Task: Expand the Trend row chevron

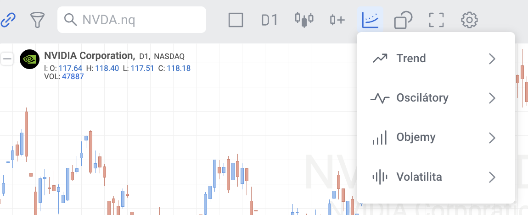Action: [492, 59]
